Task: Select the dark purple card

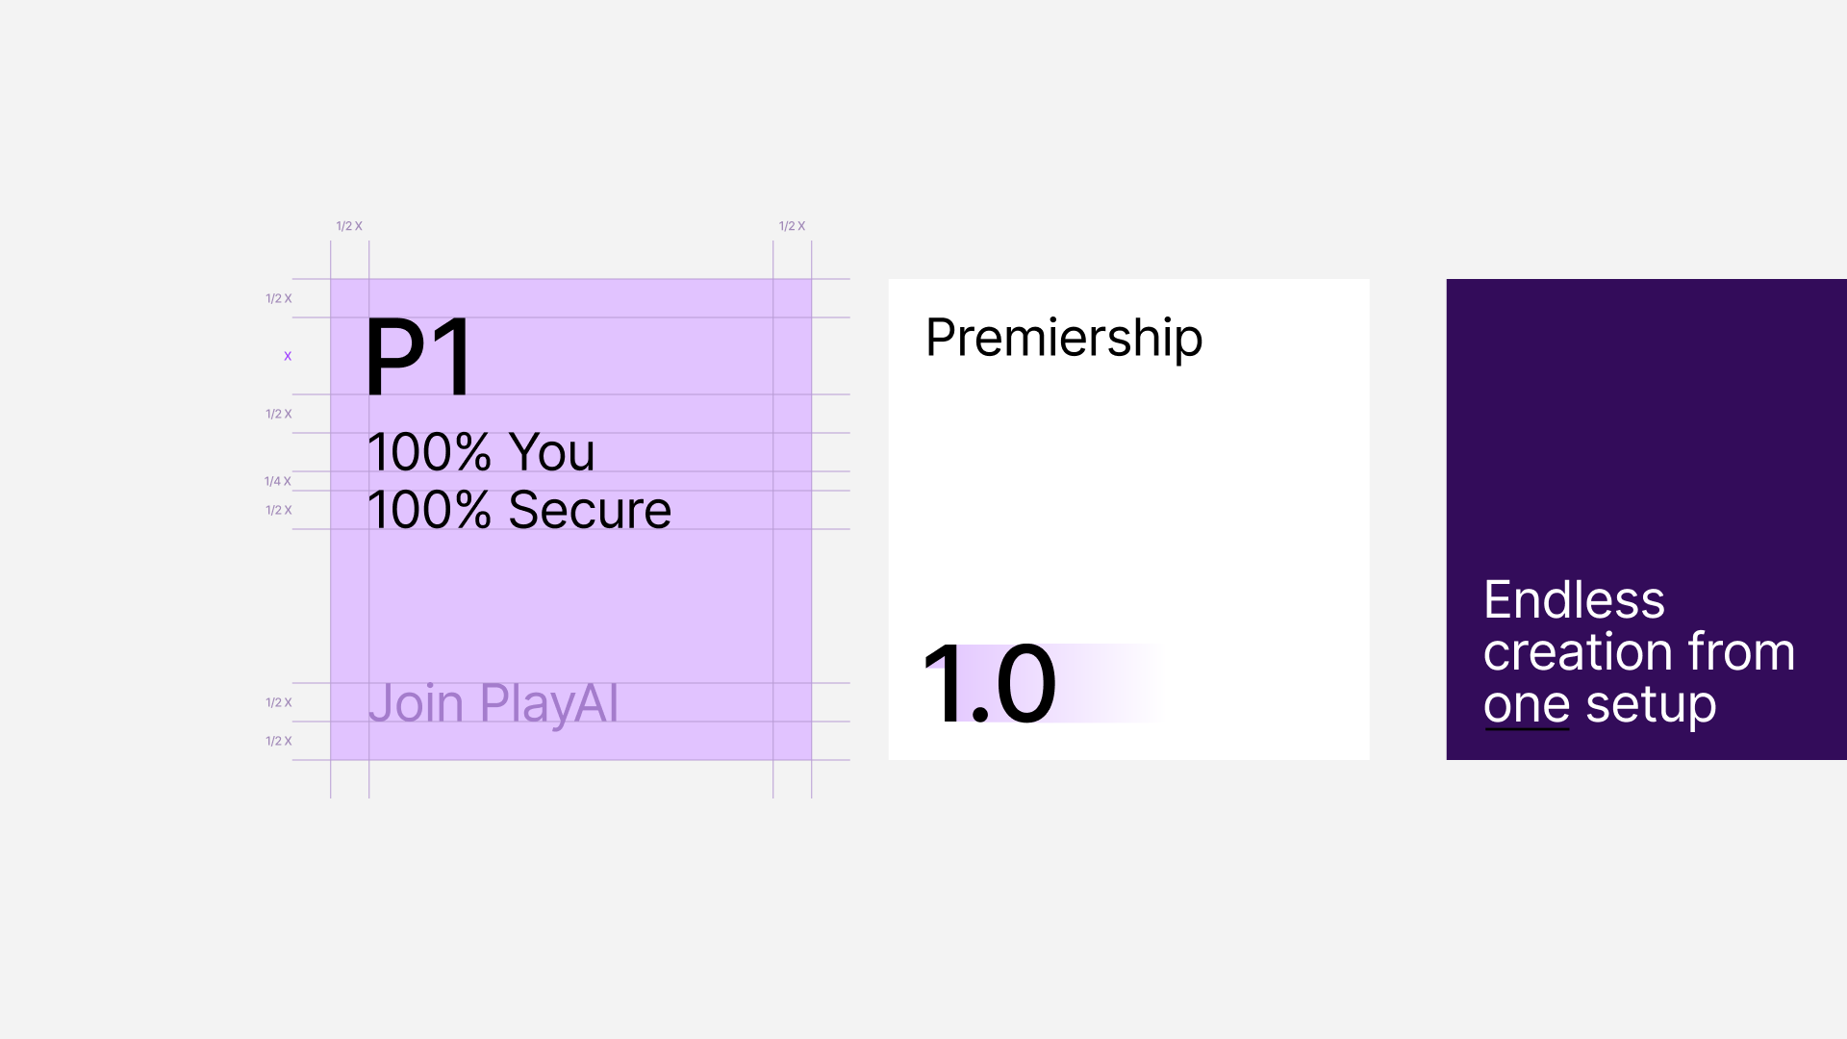Action: 1646,519
